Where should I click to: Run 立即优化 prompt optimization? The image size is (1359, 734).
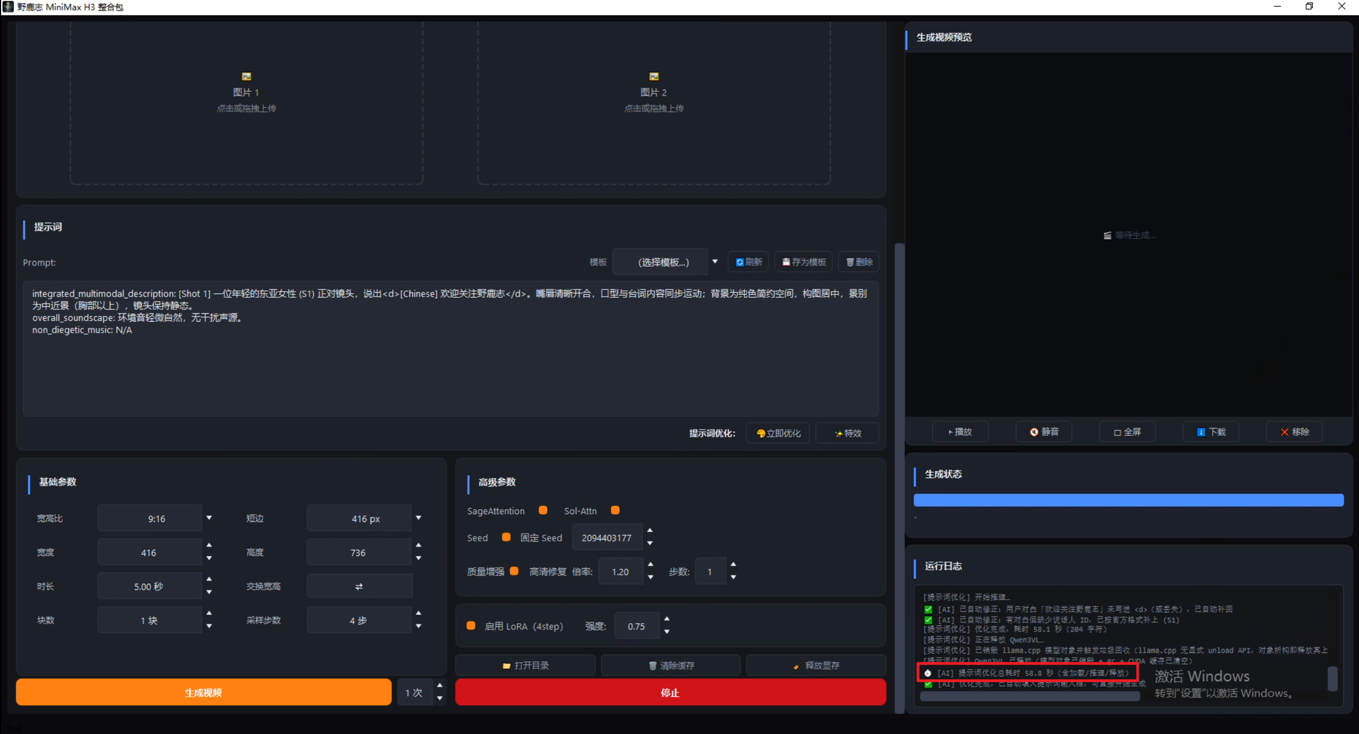click(x=778, y=433)
